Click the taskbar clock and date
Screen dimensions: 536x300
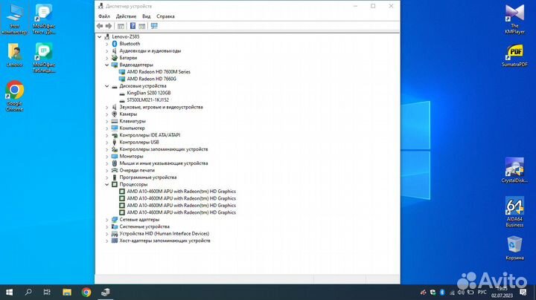502,292
